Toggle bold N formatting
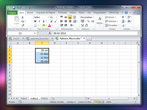This screenshot has width=147, height=110. [35, 21]
